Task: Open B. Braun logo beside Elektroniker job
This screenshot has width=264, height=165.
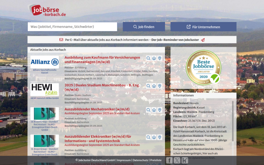Action: [44, 141]
